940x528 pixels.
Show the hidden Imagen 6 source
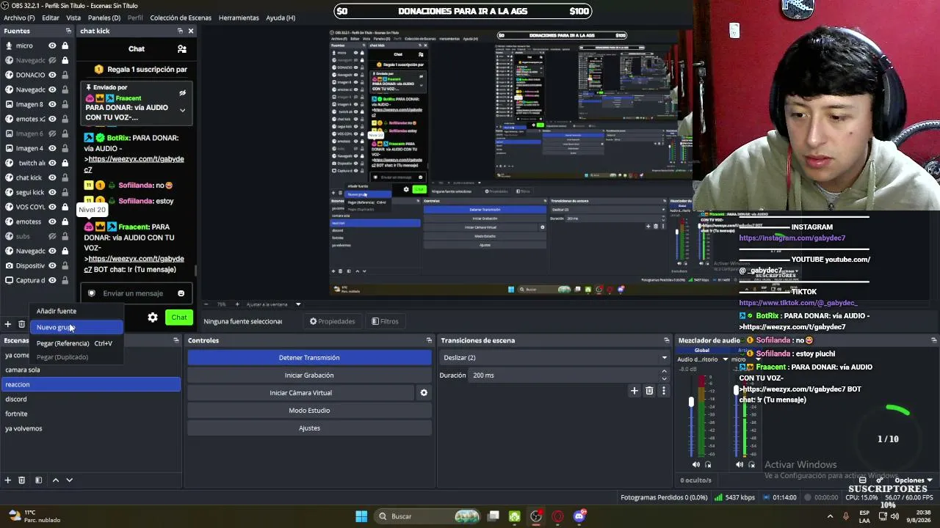click(x=52, y=133)
